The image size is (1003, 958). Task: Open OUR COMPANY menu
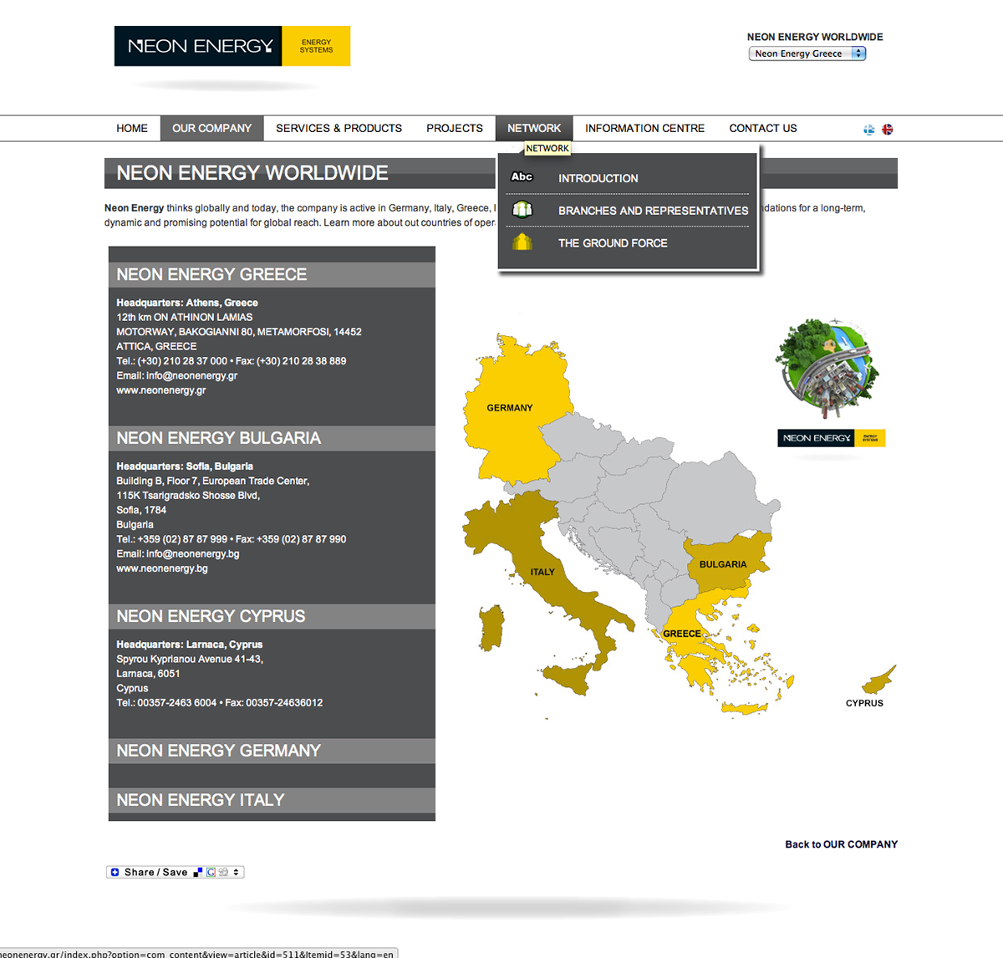pos(211,128)
